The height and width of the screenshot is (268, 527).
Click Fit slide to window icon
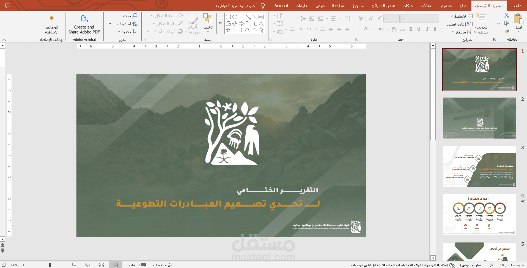4,265
